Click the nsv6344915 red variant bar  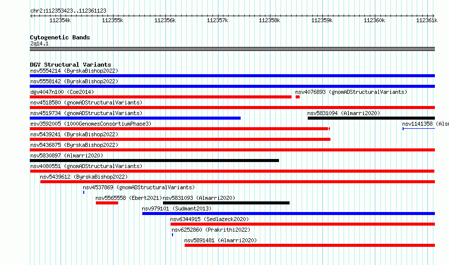[x=303, y=224]
